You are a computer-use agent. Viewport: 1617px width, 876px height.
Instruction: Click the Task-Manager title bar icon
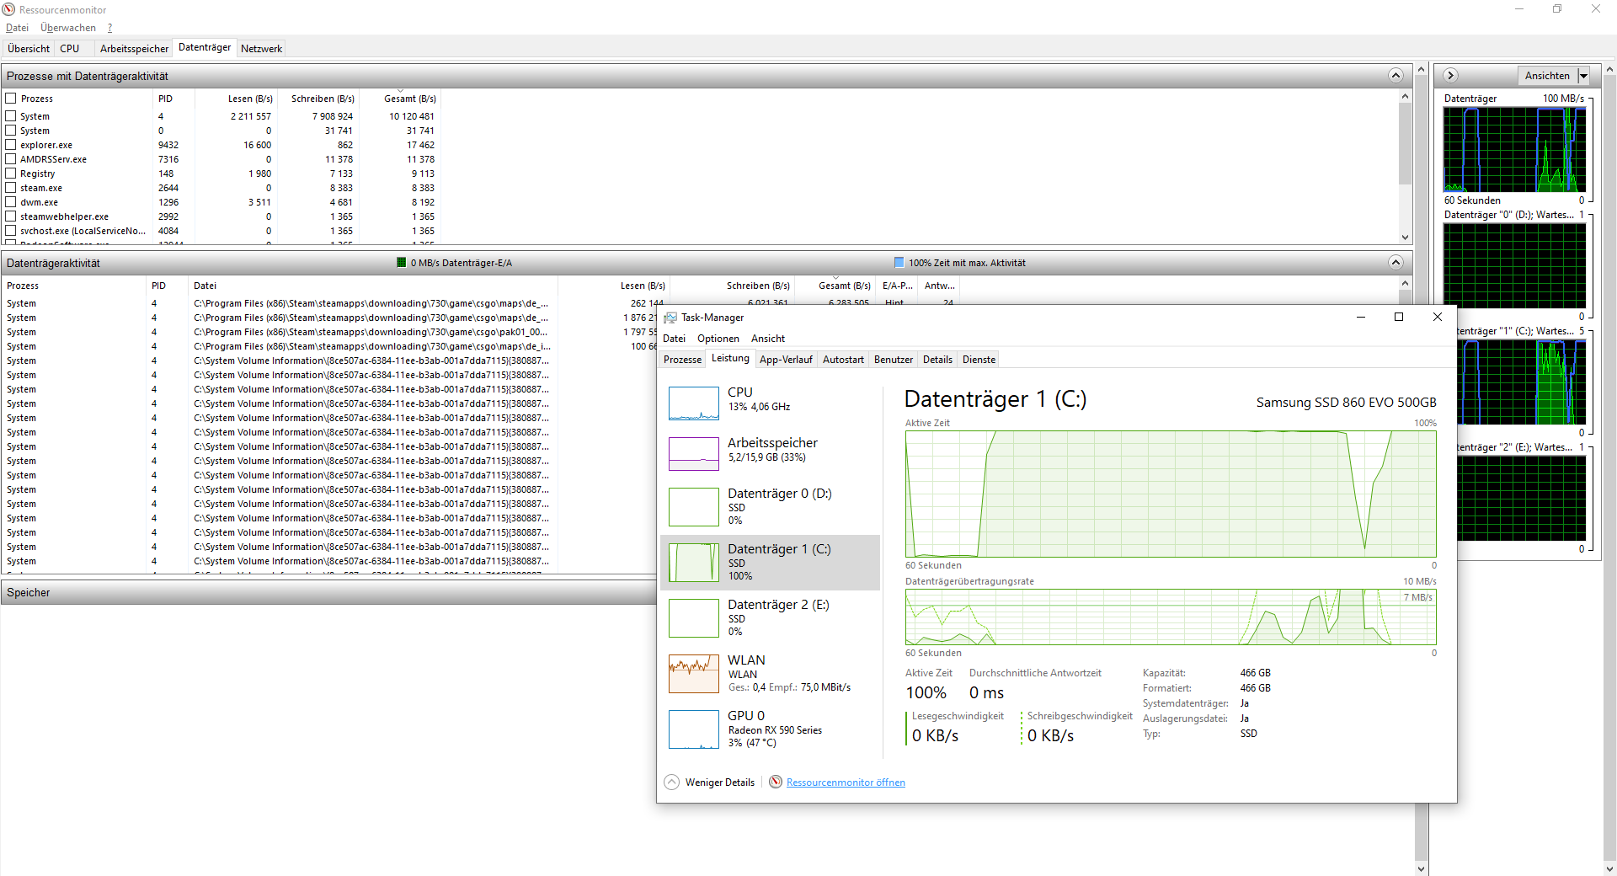point(670,318)
